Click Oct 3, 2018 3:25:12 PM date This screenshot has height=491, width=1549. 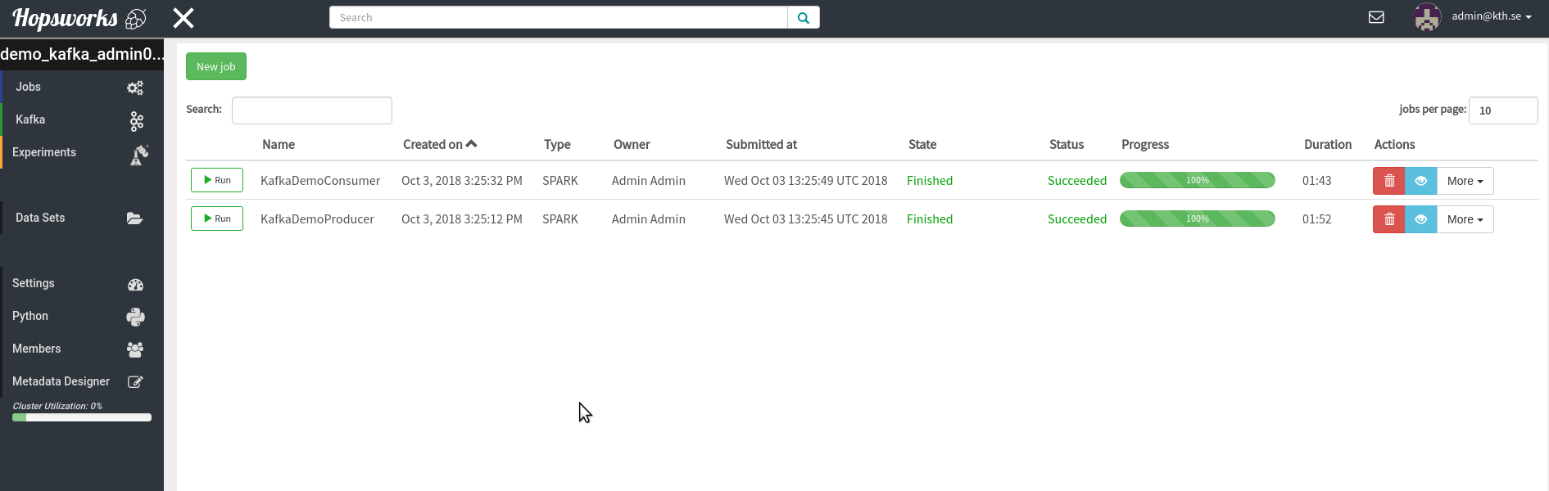462,218
